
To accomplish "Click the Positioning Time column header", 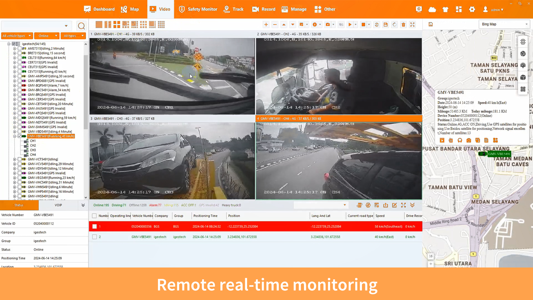I will tap(205, 216).
